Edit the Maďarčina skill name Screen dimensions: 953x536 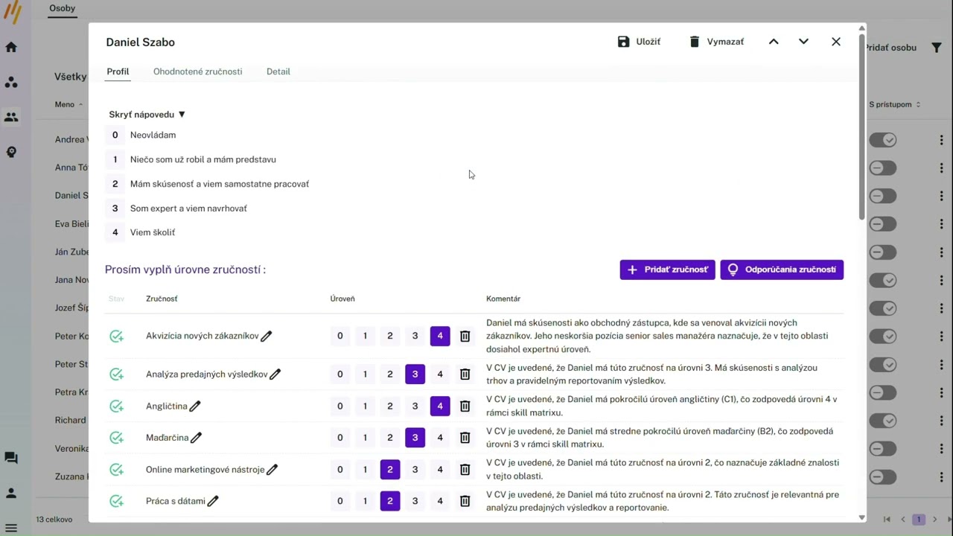click(197, 438)
